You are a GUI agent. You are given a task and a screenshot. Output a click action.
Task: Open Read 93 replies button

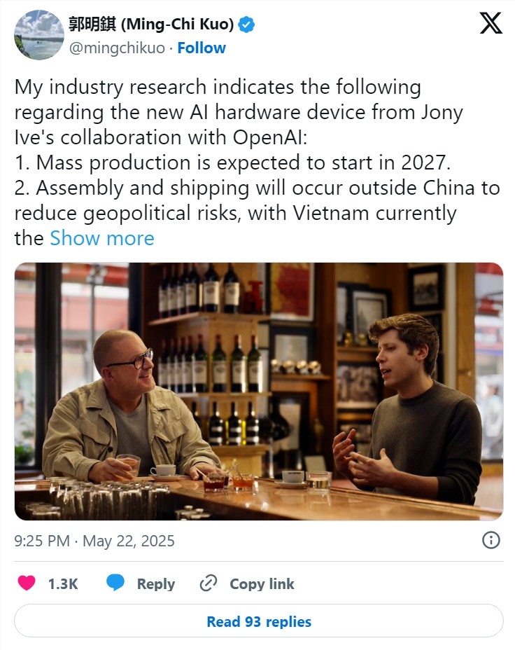pyautogui.click(x=259, y=621)
